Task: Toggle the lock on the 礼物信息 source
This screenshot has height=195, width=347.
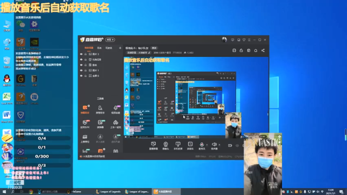Action: [x=86, y=60]
